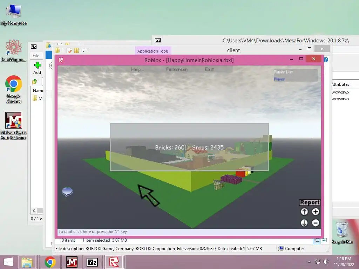The width and height of the screenshot is (359, 269).
Task: Show hidden tray icons arrow
Action: click(309, 262)
